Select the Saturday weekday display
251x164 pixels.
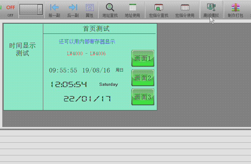(109, 85)
